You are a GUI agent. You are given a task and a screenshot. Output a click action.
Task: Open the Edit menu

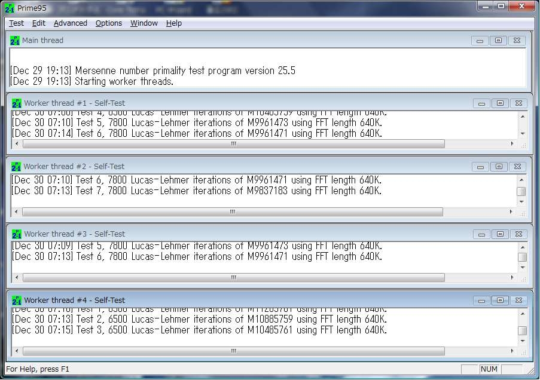pos(38,23)
